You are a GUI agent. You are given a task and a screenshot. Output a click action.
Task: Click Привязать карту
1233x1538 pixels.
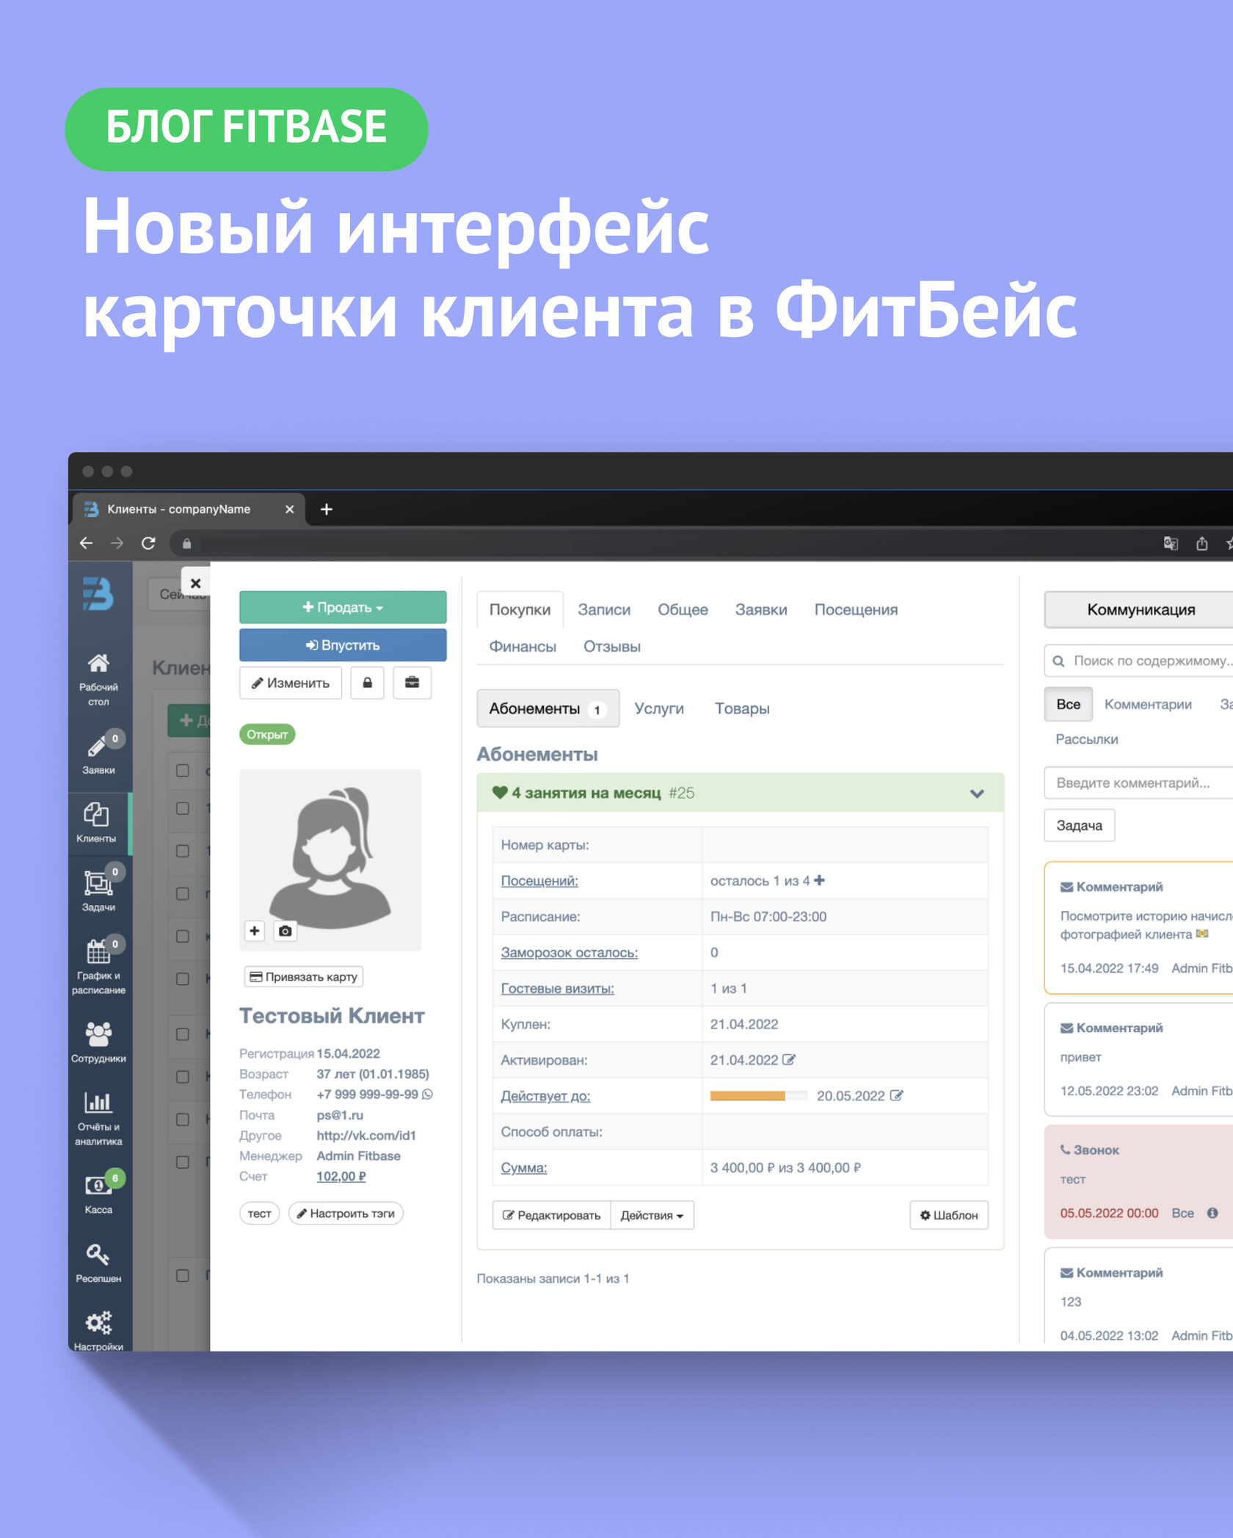(x=303, y=977)
